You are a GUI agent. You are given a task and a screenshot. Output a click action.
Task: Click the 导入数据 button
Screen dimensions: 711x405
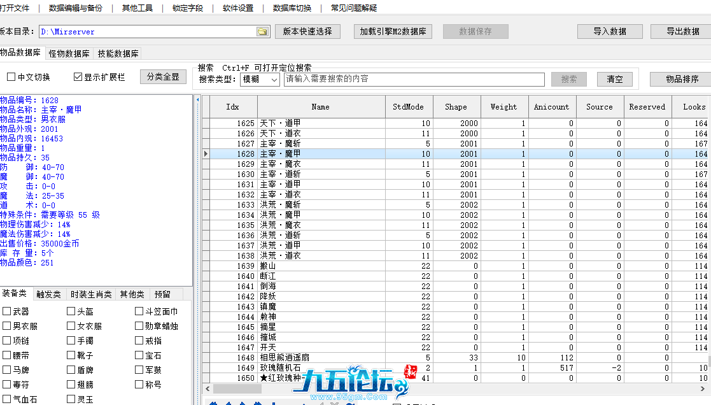point(609,31)
